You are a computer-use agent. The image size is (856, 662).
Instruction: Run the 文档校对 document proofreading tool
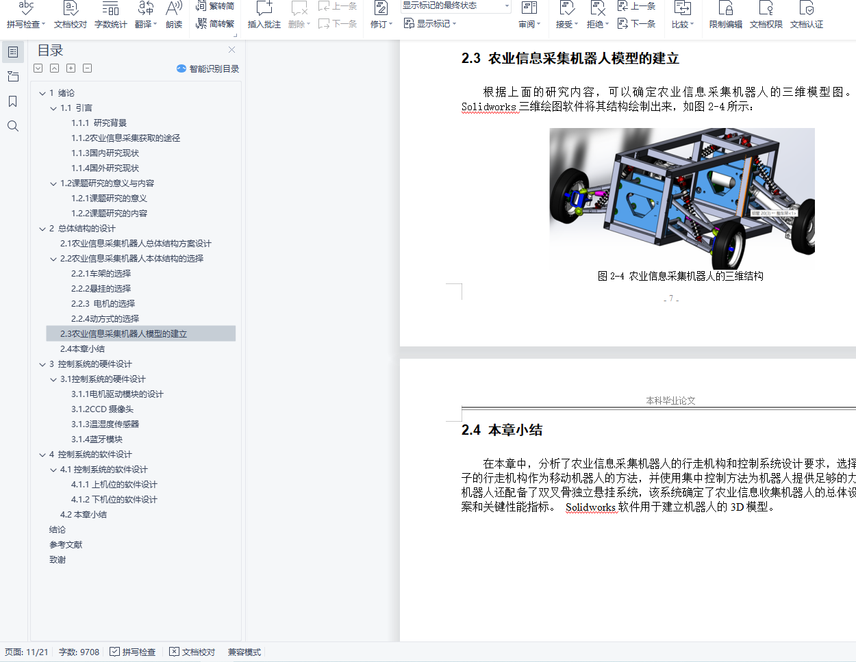click(71, 15)
